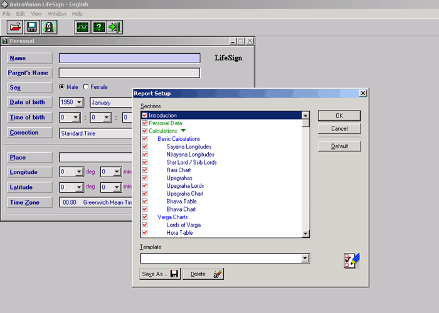439x313 pixels.
Task: Select the Female radio button
Action: click(86, 87)
